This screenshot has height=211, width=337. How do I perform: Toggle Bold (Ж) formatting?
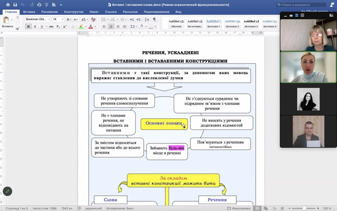click(x=28, y=27)
